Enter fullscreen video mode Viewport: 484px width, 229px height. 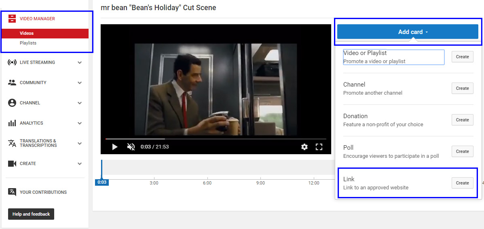319,147
